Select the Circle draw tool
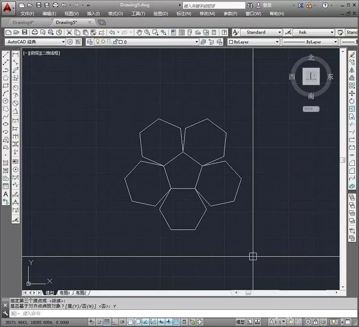 coord(5,101)
